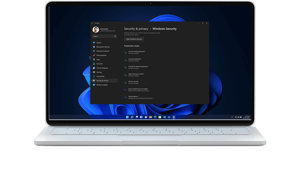This screenshot has width=291, height=181.
Task: Open Widgets from the taskbar
Action: (141, 117)
